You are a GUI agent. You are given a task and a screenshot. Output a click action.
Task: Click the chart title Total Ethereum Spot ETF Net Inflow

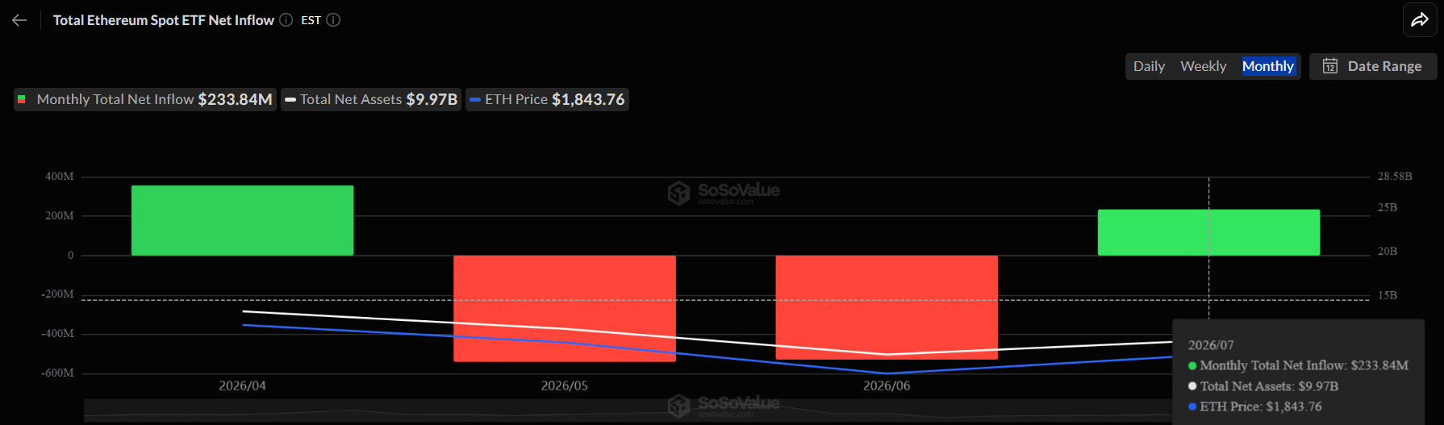coord(164,20)
